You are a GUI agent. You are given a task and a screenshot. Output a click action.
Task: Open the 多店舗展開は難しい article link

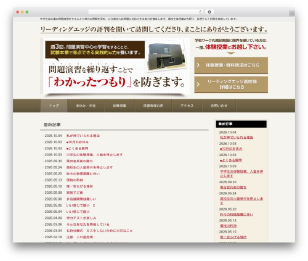click(x=81, y=199)
